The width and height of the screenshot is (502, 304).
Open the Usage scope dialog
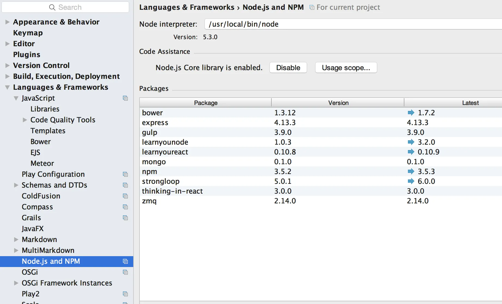tap(346, 68)
